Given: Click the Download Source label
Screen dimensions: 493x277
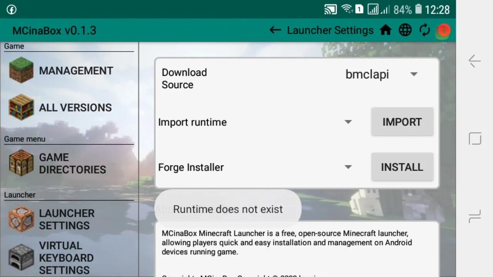Looking at the screenshot, I should [184, 78].
